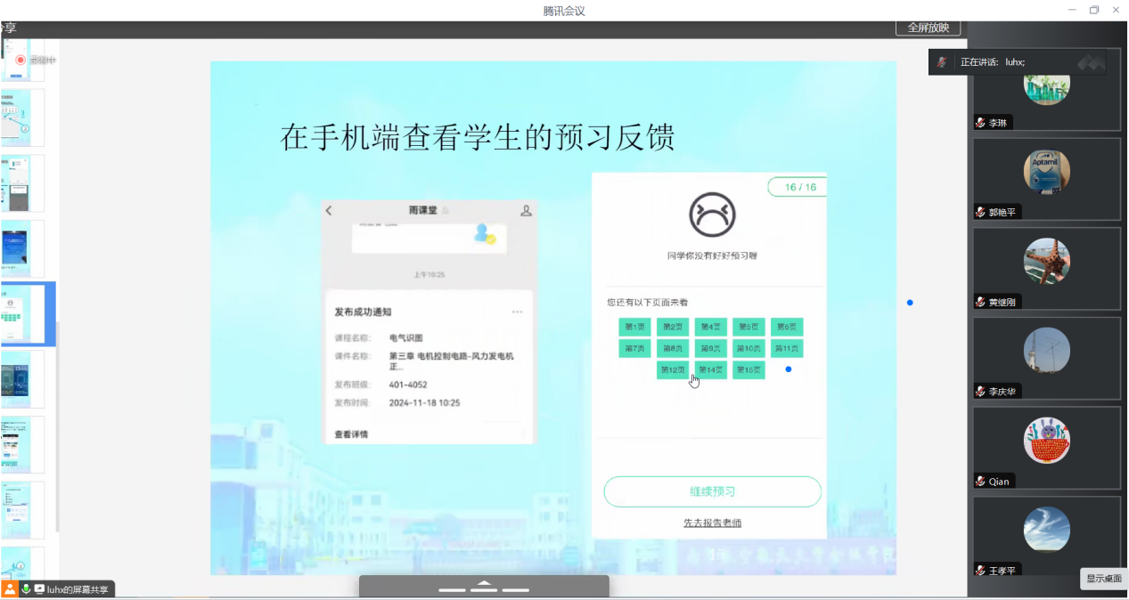Click the orange person icon by luhx的屏幕共享
The image size is (1129, 600).
(x=10, y=589)
